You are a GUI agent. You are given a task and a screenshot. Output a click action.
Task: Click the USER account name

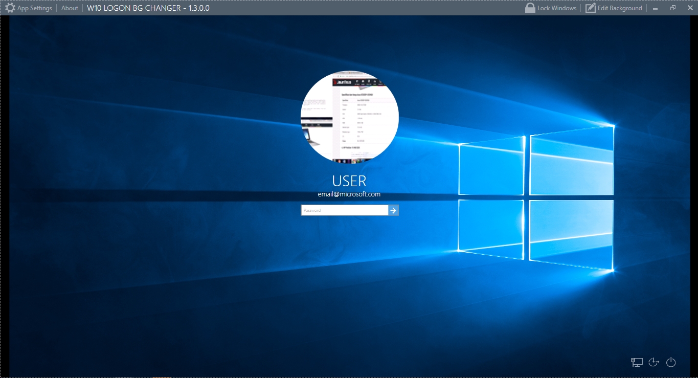pyautogui.click(x=349, y=181)
